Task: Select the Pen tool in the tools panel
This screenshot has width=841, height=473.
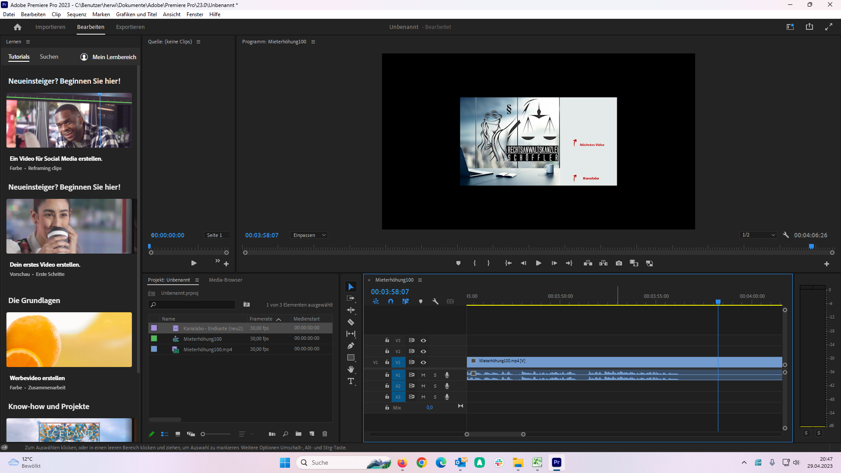Action: coord(351,346)
